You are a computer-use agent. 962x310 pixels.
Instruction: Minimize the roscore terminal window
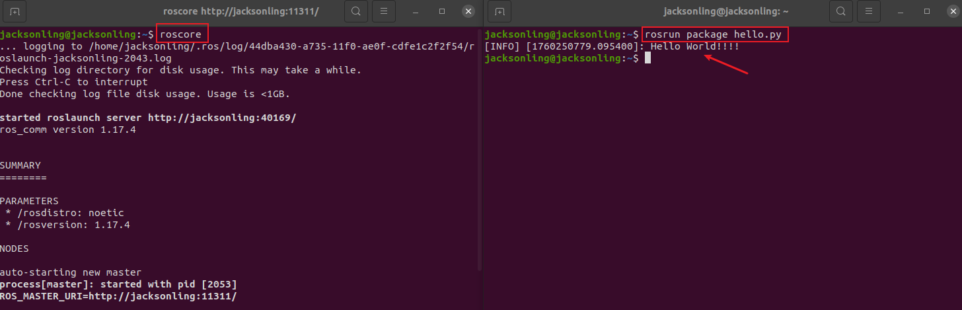pyautogui.click(x=416, y=11)
